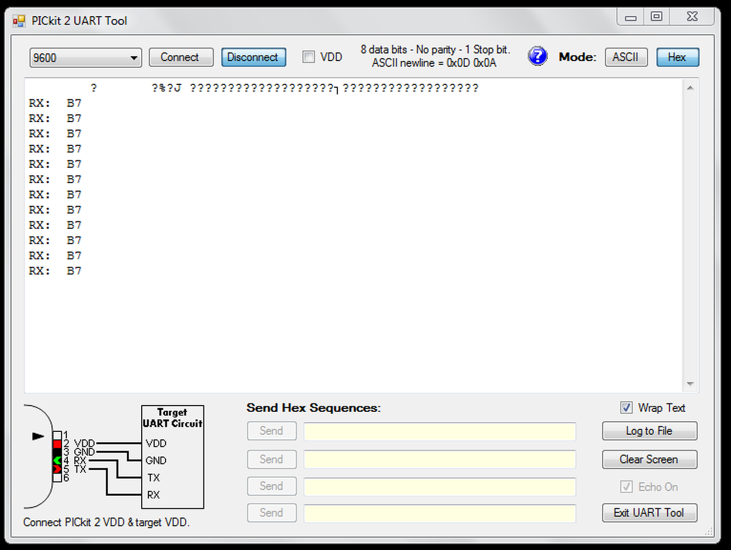Click the "PICkit 2 UART Tool" window title

coord(79,21)
